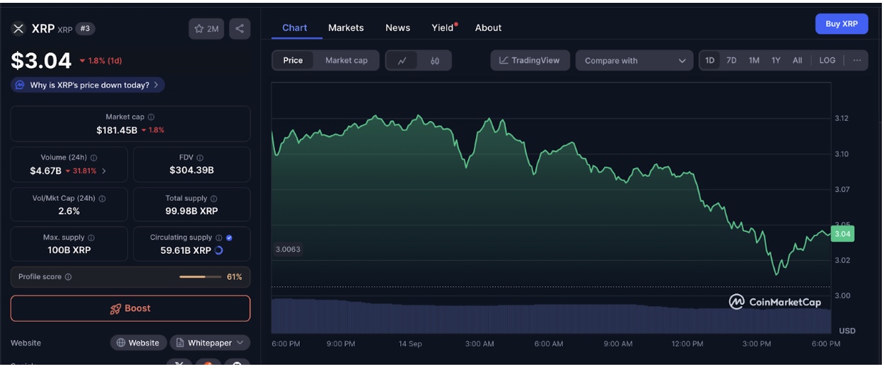Open the Markets tab
Screen dimensions: 884x369
click(346, 28)
